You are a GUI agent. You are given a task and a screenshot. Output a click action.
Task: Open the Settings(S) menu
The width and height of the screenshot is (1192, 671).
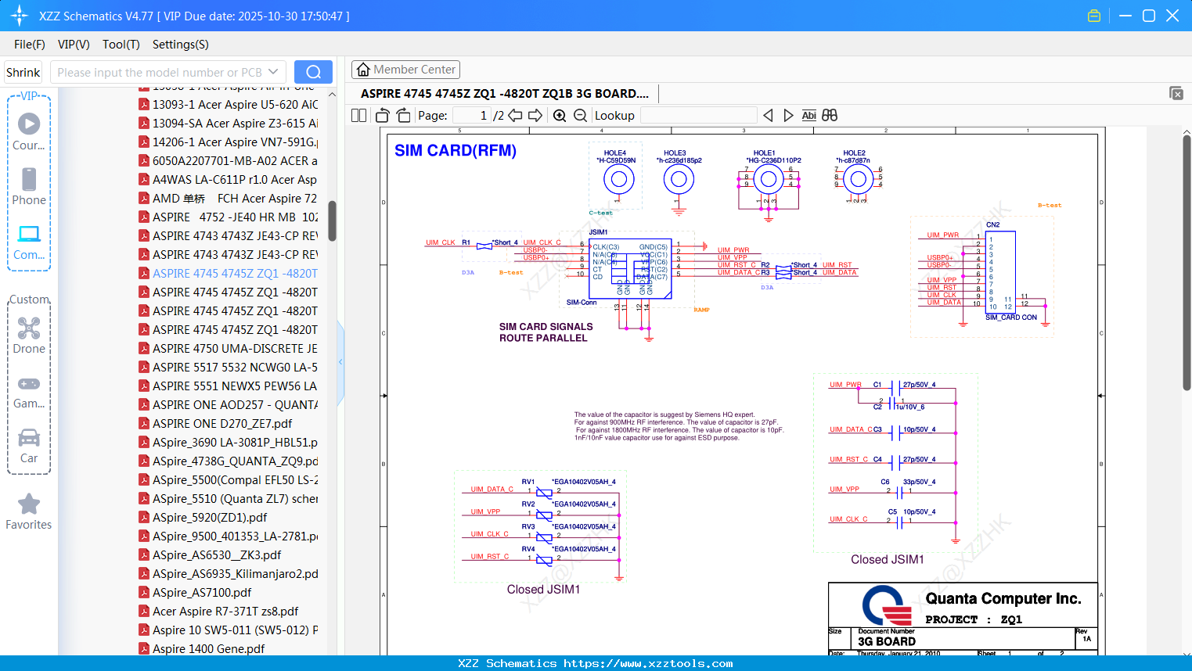click(181, 45)
